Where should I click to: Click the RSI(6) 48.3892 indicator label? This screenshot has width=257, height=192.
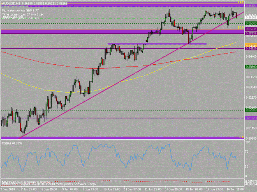click(12, 143)
